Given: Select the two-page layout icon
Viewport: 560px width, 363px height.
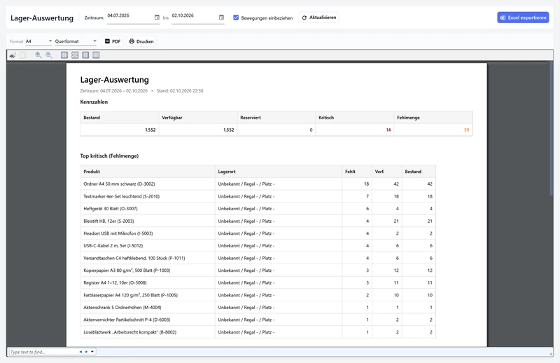Looking at the screenshot, I should (96, 55).
